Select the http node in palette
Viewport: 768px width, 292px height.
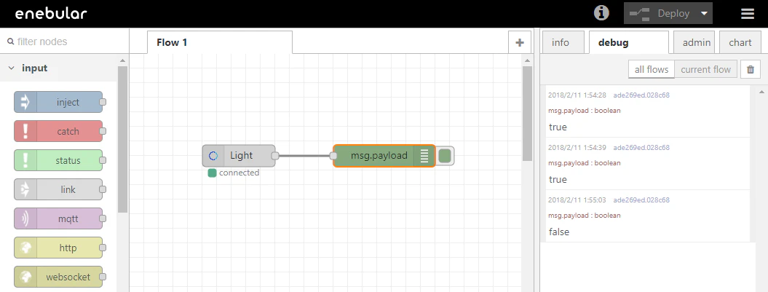(58, 248)
